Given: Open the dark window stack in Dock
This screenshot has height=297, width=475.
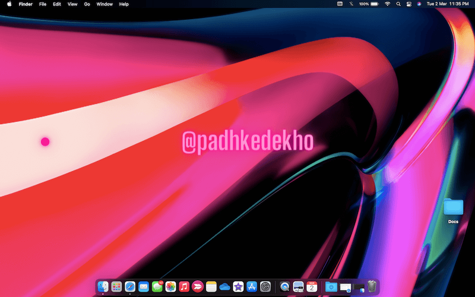Looking at the screenshot, I should coord(359,287).
